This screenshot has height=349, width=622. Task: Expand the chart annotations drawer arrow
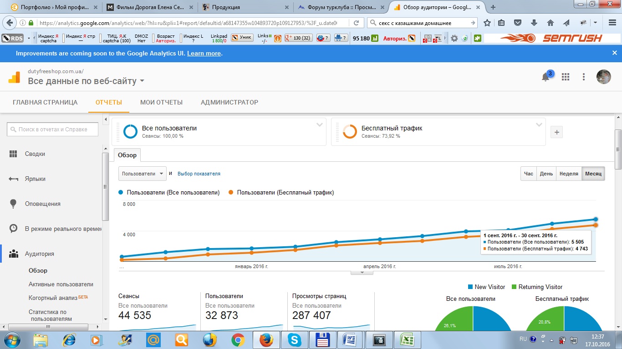[362, 272]
